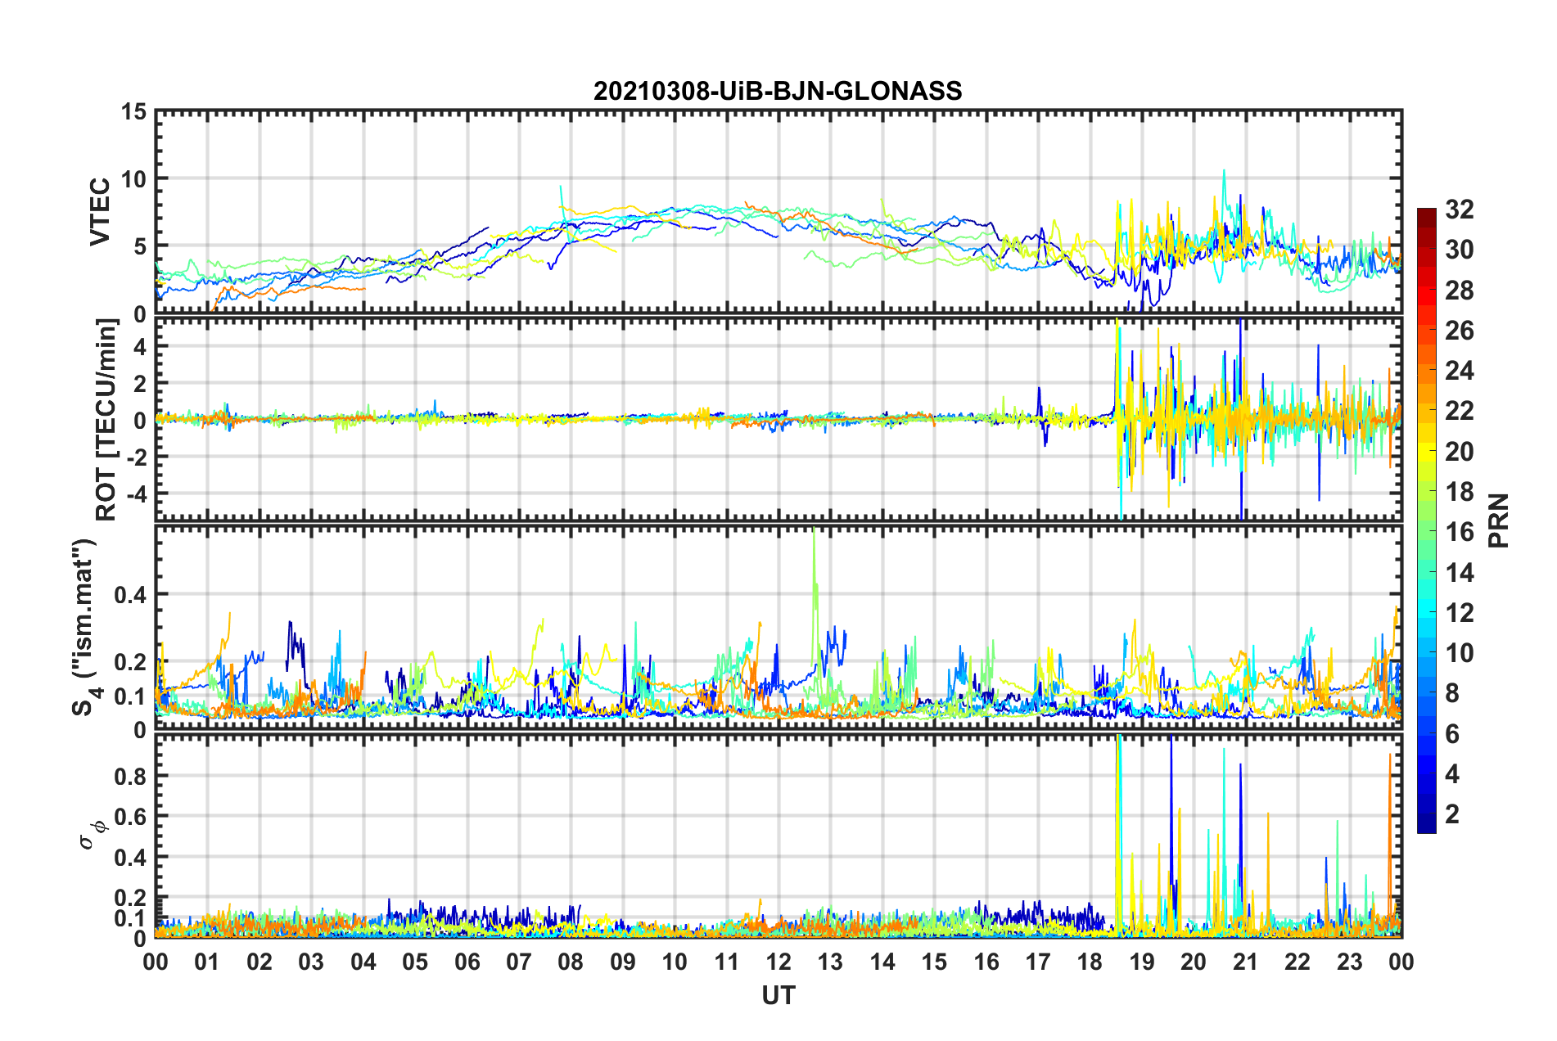Image resolution: width=1557 pixels, height=1041 pixels.
Task: Click UT axis tick label 19
Action: coord(1142,962)
